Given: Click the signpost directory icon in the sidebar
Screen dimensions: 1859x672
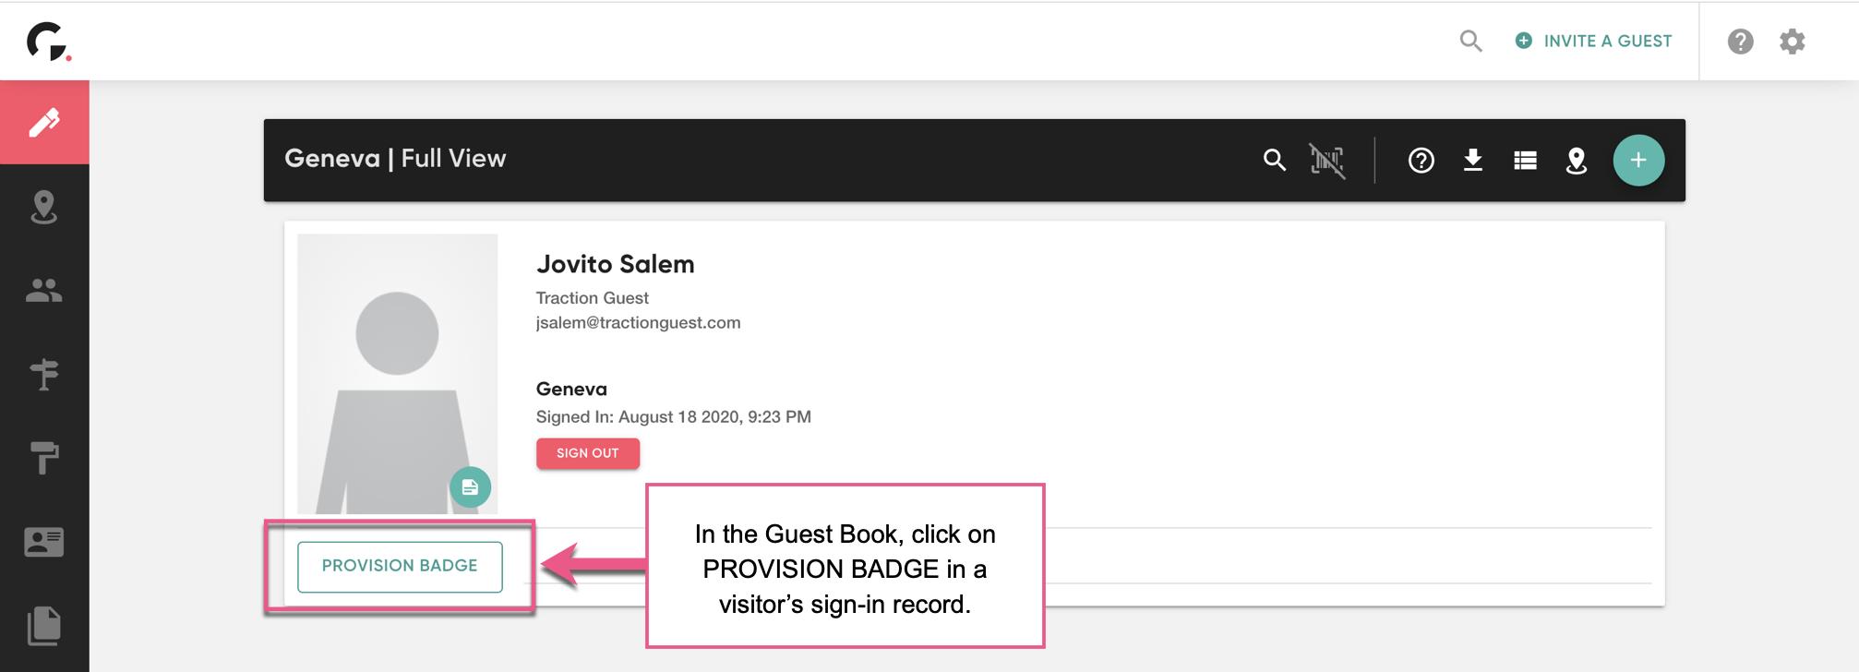Looking at the screenshot, I should (44, 374).
